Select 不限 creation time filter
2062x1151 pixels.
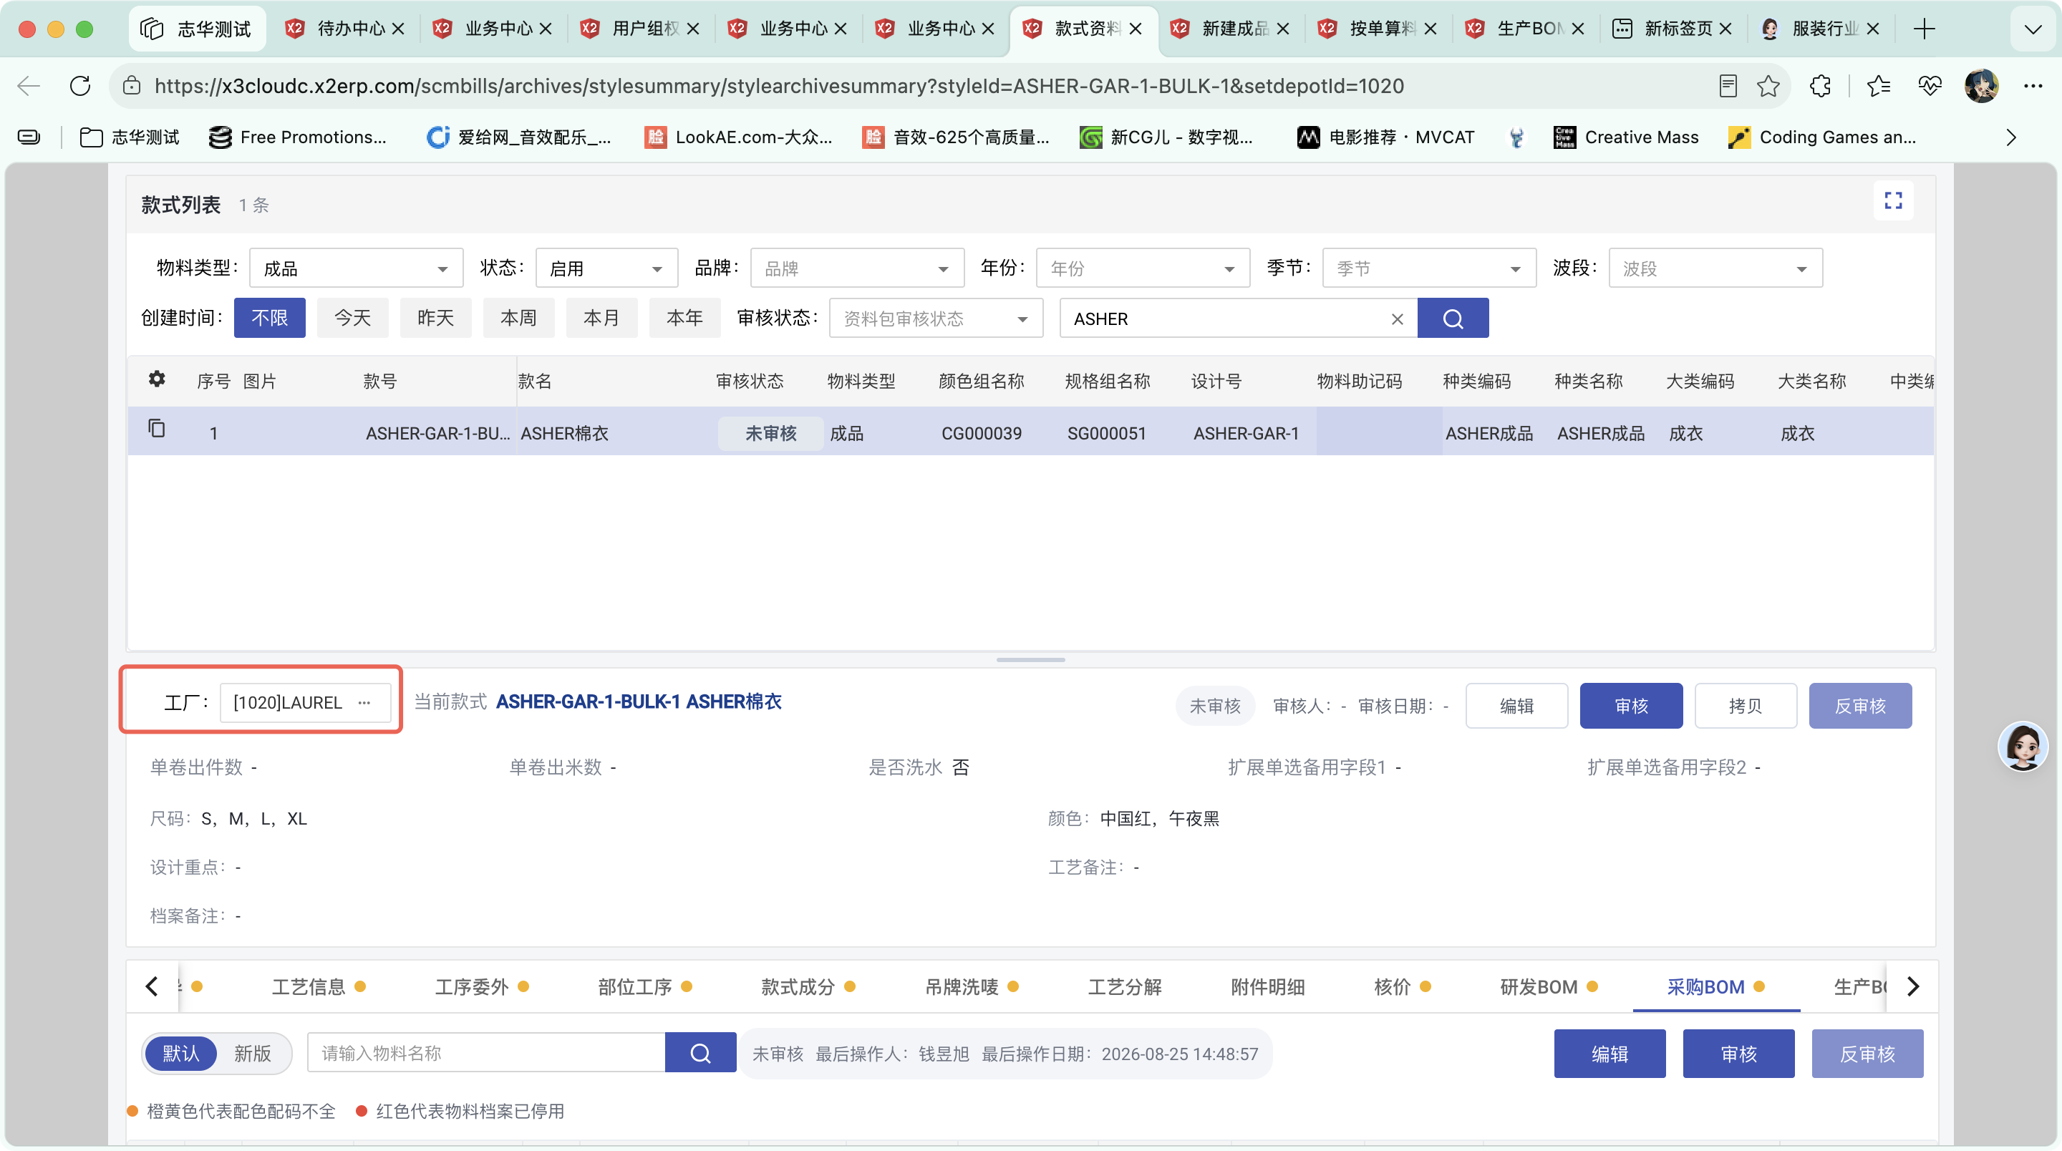point(270,318)
